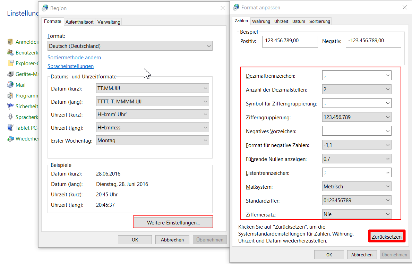Click the globe icon in Format anpassen title

coord(236,7)
